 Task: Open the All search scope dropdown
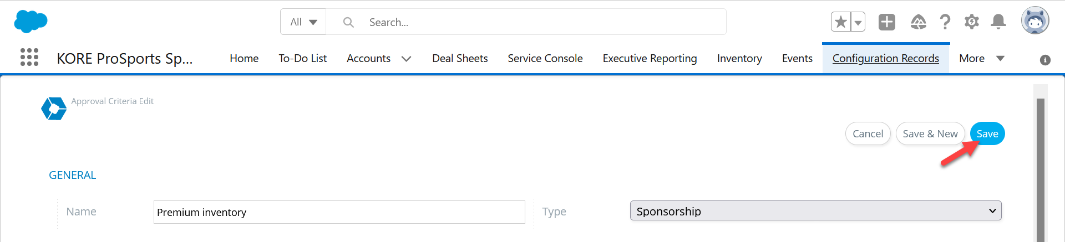coord(303,22)
